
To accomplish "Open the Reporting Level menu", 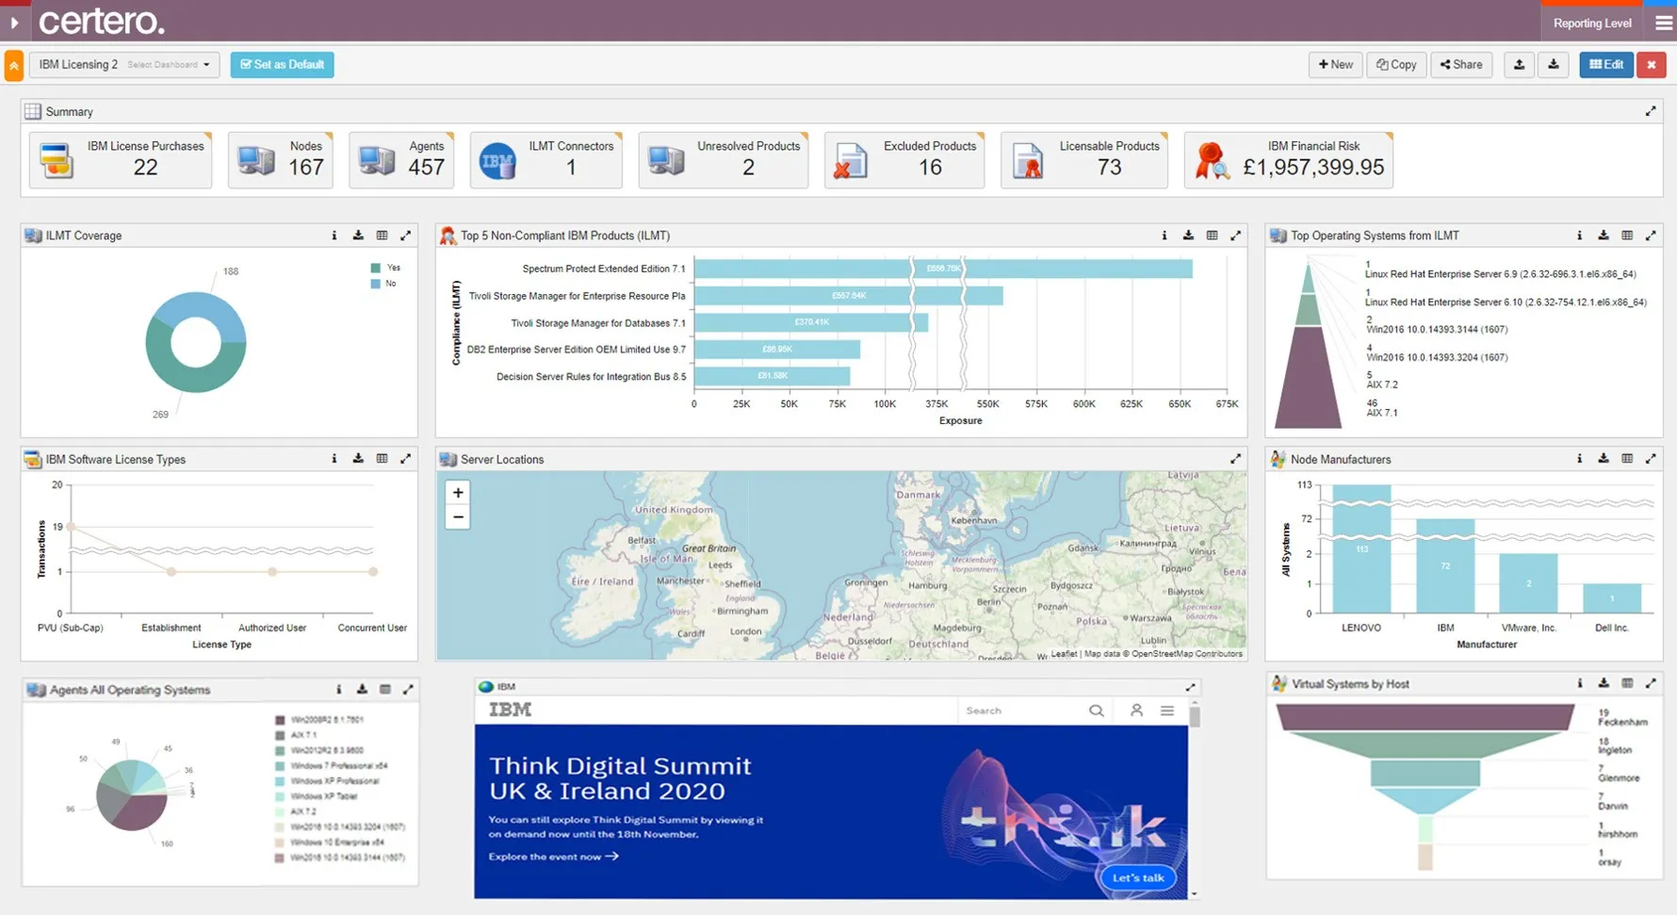I will pyautogui.click(x=1592, y=23).
